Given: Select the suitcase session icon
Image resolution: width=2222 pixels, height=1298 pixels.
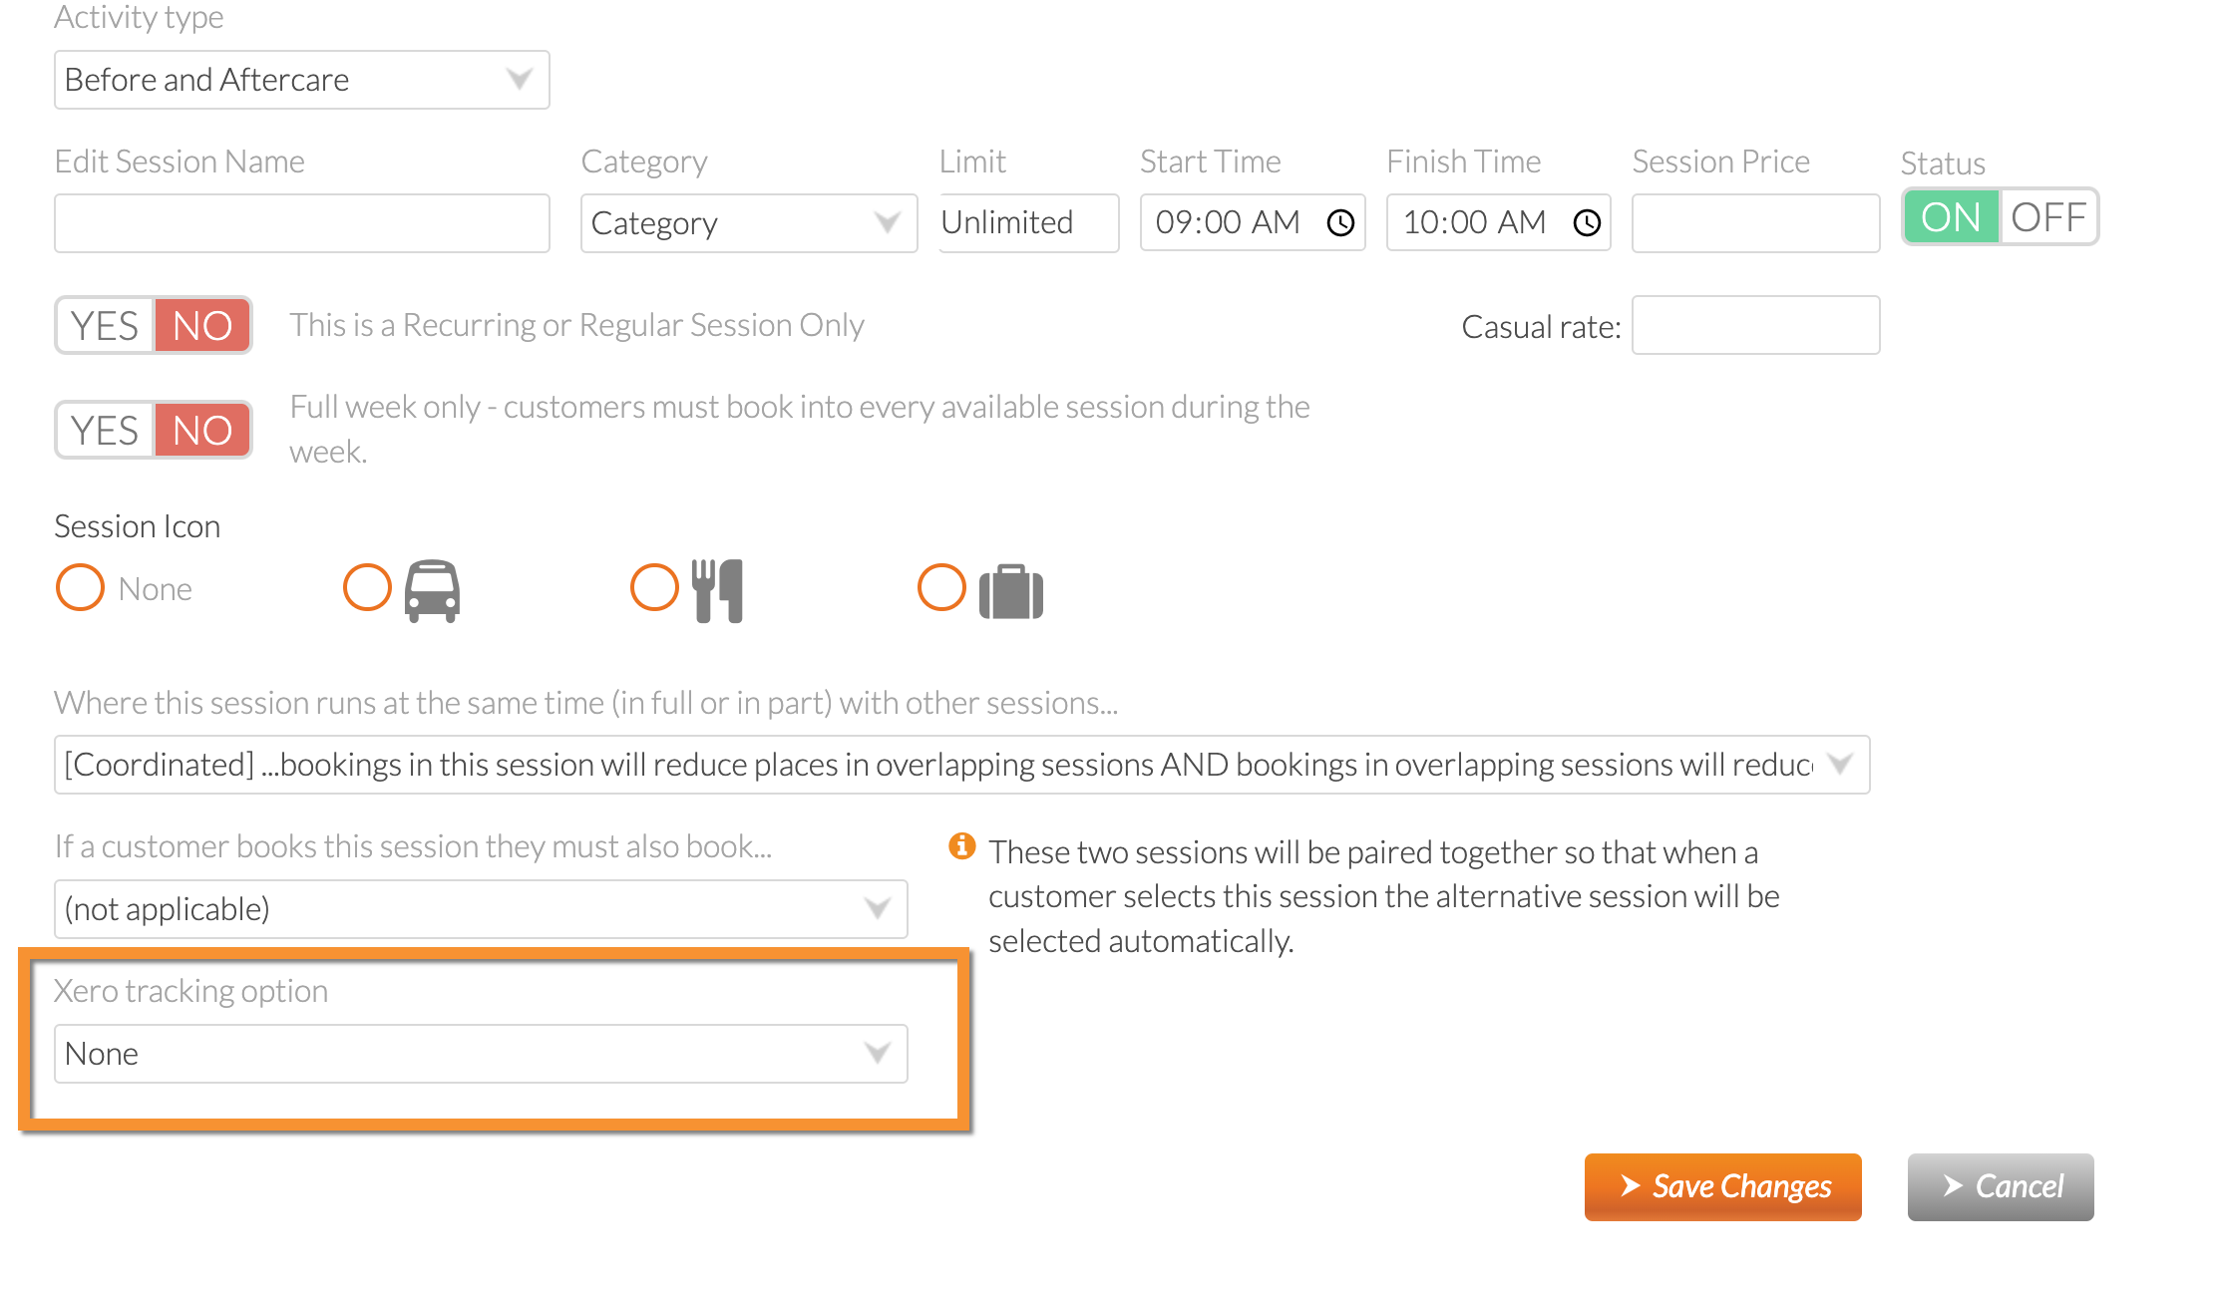Looking at the screenshot, I should 1011,591.
